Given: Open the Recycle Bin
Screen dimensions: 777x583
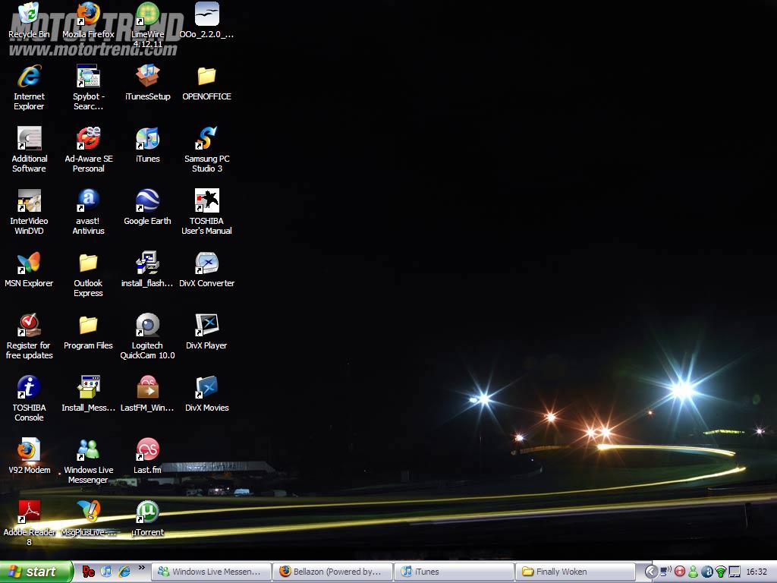Looking at the screenshot, I should (29, 15).
